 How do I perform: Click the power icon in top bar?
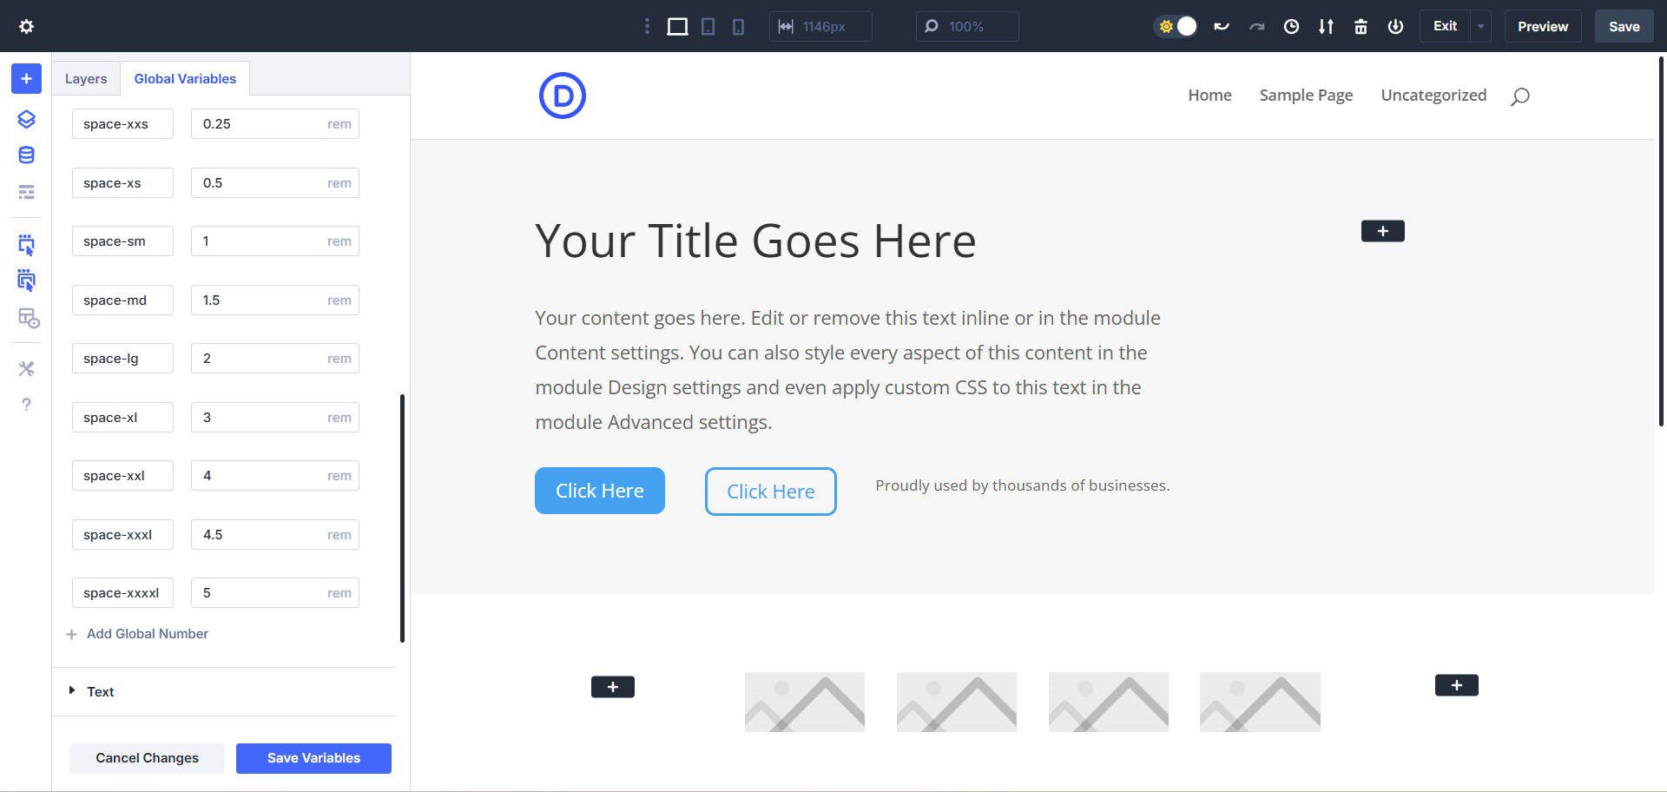tap(1395, 26)
